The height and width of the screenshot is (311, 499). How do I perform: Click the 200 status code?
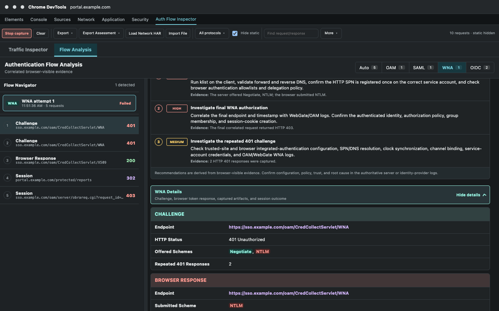[x=131, y=161]
